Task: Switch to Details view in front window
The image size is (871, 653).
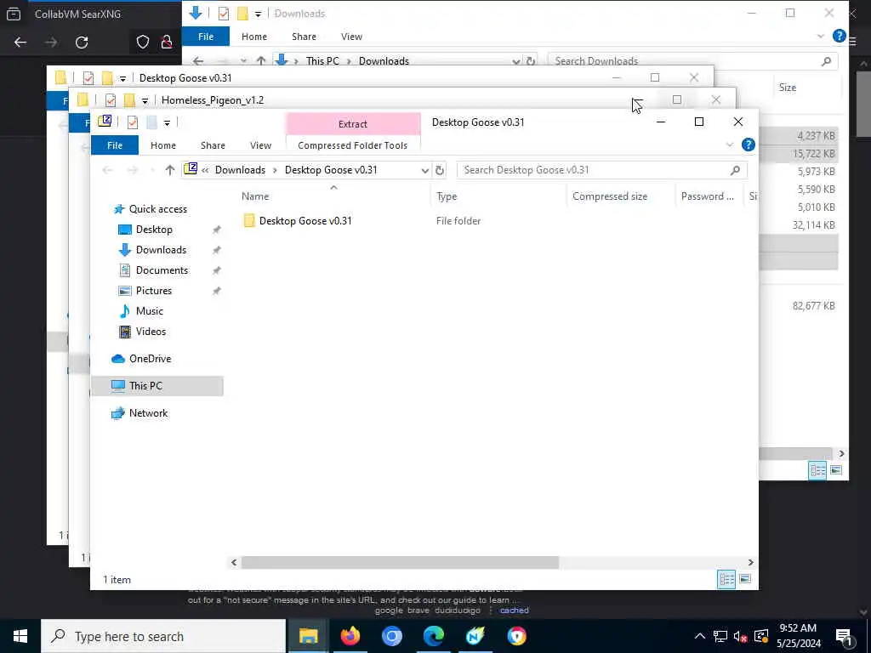Action: click(726, 580)
